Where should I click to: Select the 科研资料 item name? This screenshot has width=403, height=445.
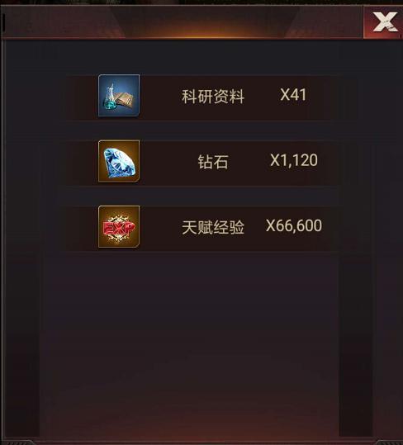pyautogui.click(x=213, y=97)
